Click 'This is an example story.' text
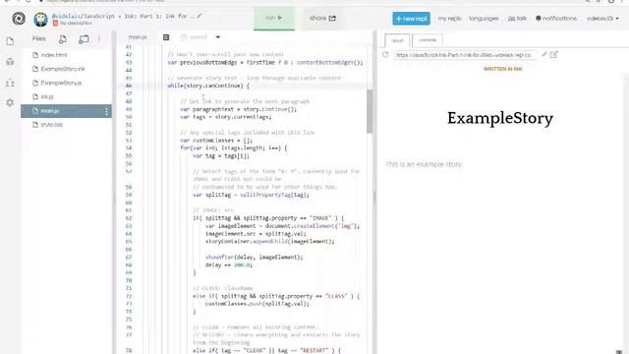Image resolution: width=629 pixels, height=354 pixels. pos(424,164)
